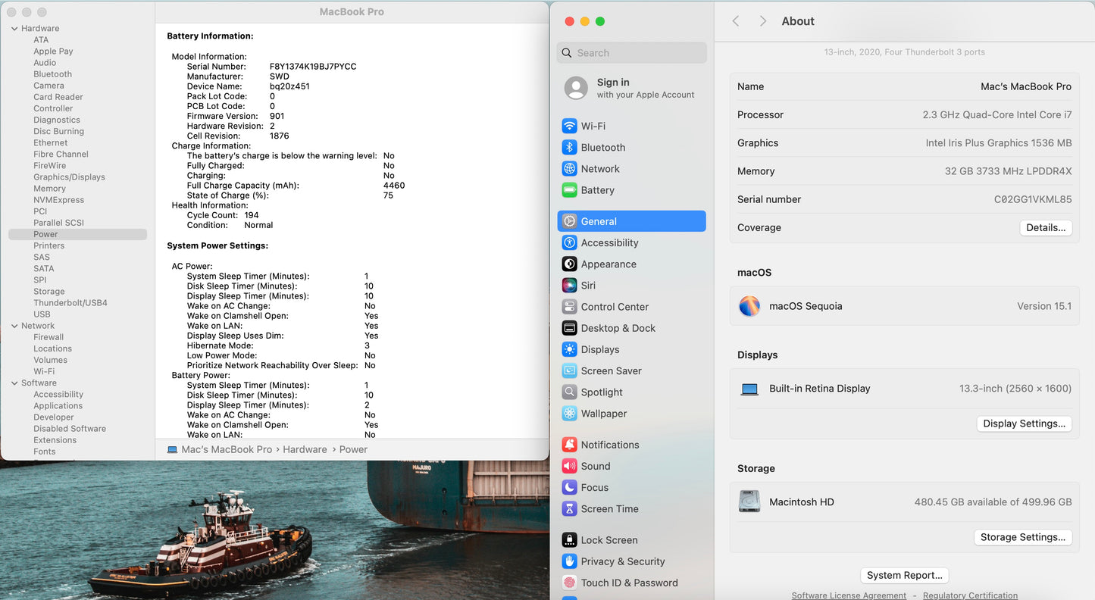Select Thunderbolt/USB4 in System Report sidebar

click(x=70, y=303)
